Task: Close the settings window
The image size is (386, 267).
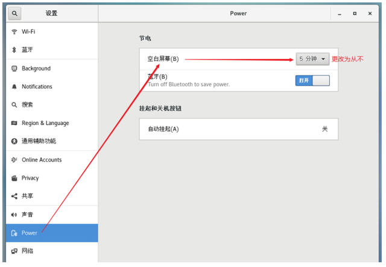Action: coord(370,13)
